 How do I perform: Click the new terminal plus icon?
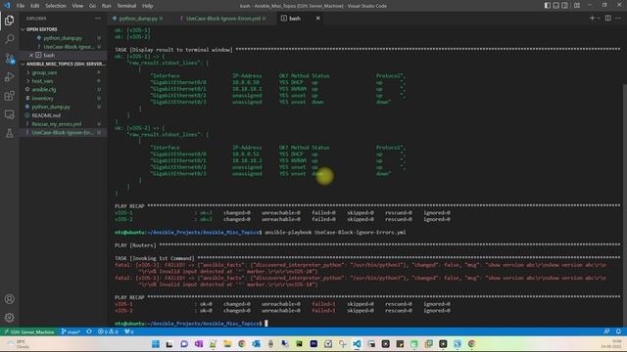click(x=592, y=18)
